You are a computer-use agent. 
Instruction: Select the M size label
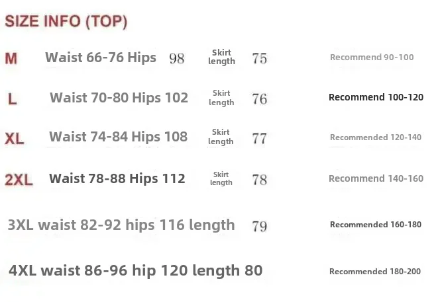11,59
